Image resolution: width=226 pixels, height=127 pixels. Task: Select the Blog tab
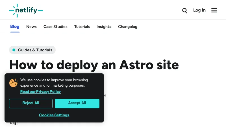click(x=15, y=27)
